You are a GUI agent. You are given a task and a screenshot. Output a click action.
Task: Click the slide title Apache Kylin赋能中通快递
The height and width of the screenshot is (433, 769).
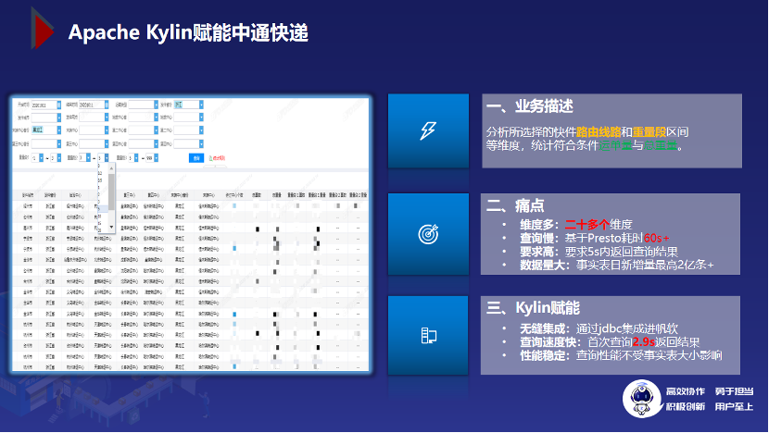point(188,32)
